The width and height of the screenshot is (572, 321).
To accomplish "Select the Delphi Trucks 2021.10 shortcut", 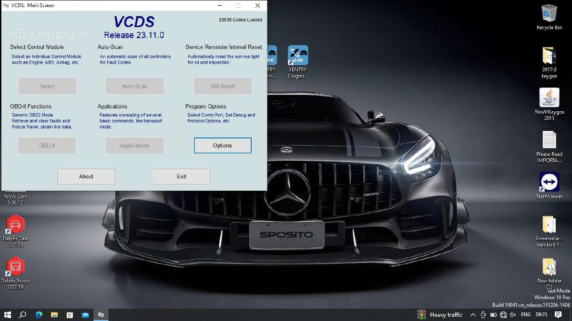I will pos(15,273).
